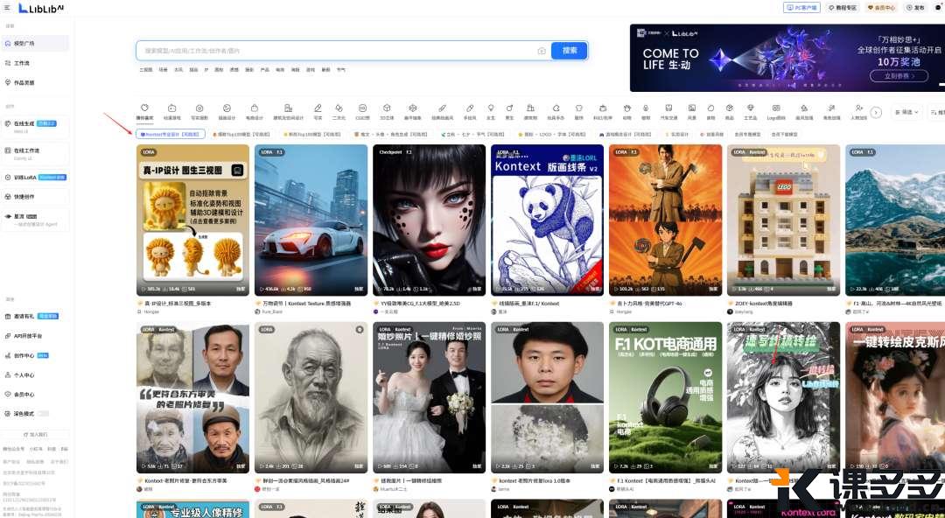Open the Kontext 版画线条 panda card
This screenshot has height=518, width=945.
pyautogui.click(x=547, y=220)
